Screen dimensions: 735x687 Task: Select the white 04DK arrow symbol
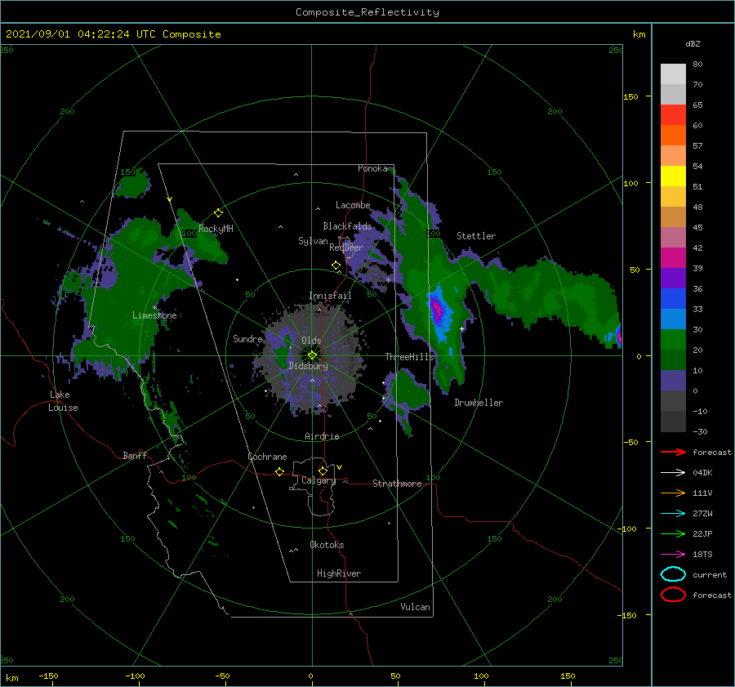[673, 473]
